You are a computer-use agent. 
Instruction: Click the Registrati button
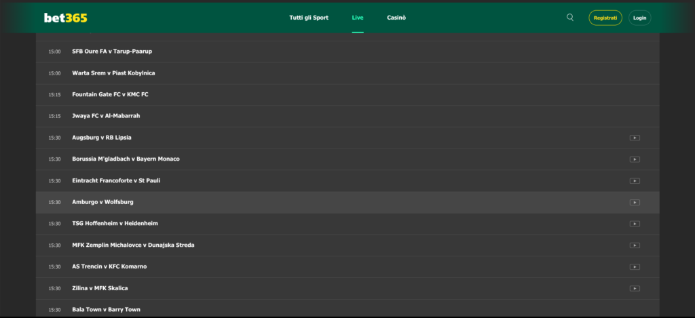click(x=605, y=18)
